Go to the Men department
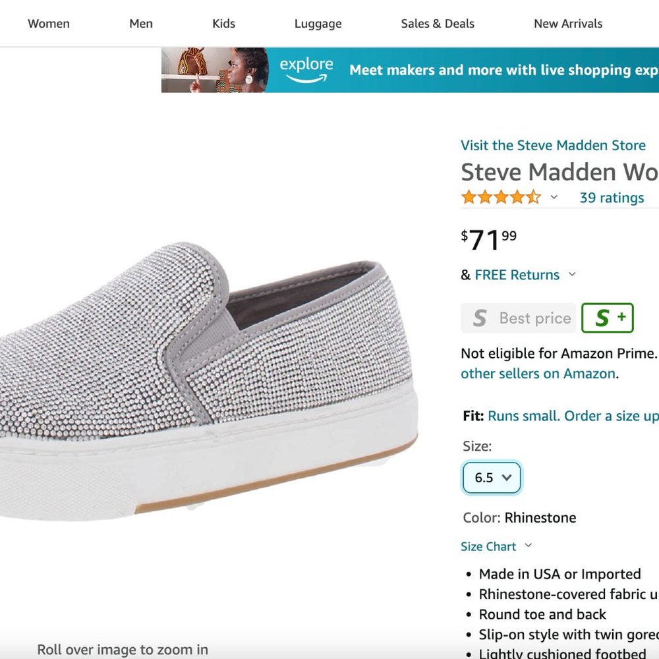The image size is (659, 659). (x=141, y=24)
